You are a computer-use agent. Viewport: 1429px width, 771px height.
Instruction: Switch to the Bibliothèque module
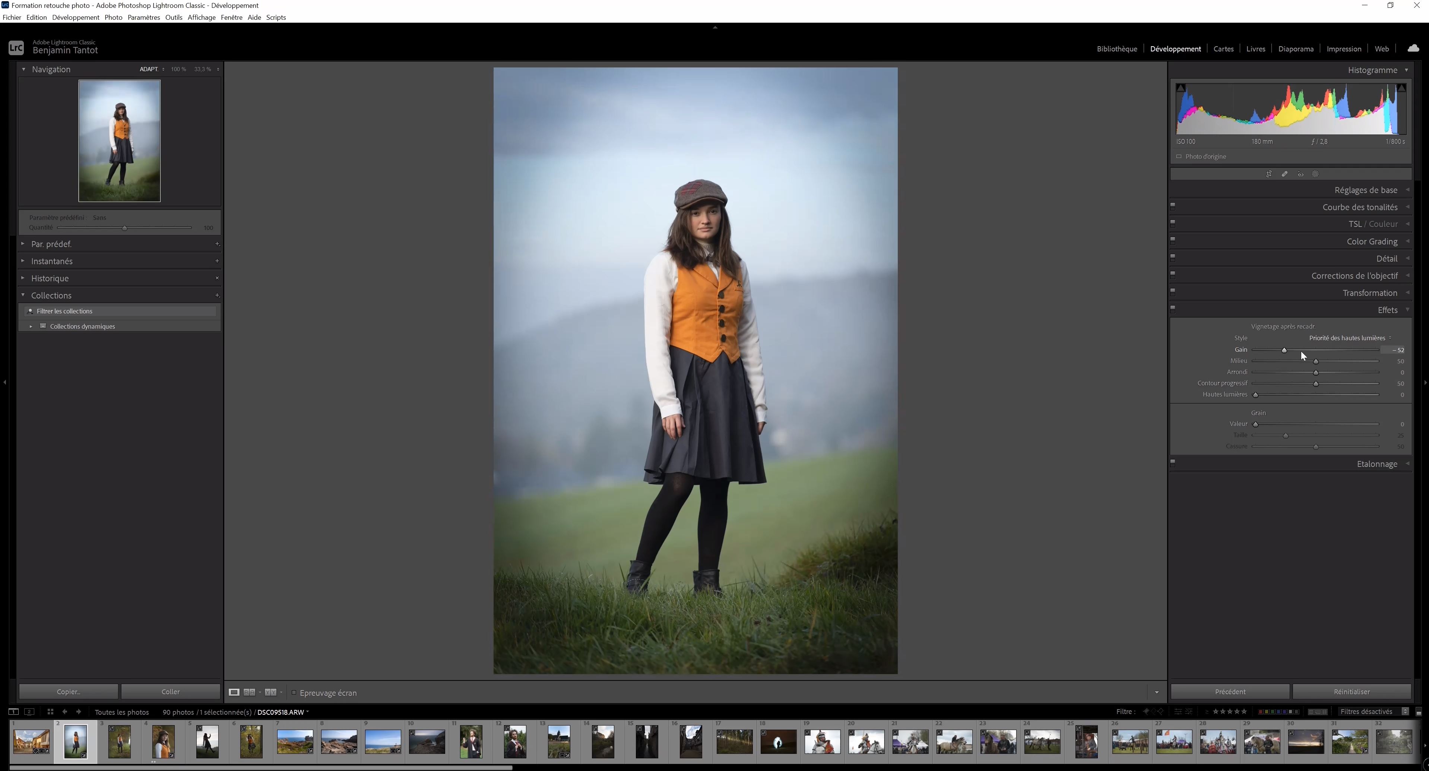1116,49
